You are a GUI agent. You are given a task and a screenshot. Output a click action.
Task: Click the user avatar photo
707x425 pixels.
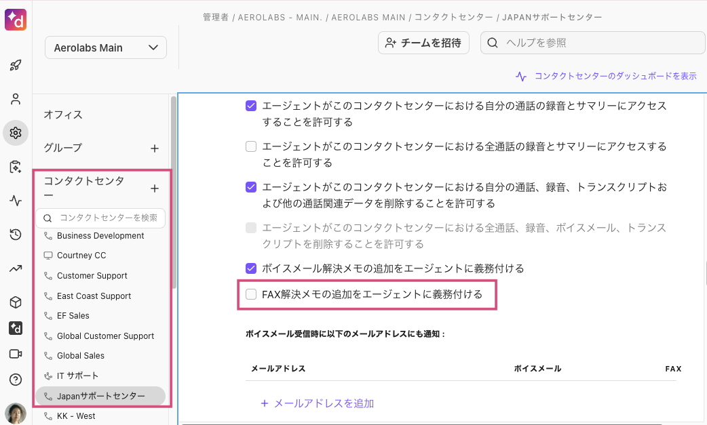[16, 413]
